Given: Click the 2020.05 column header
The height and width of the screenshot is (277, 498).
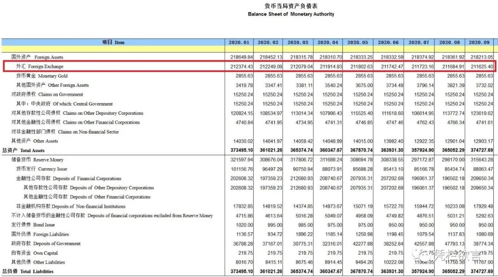Looking at the screenshot, I should tap(358, 42).
